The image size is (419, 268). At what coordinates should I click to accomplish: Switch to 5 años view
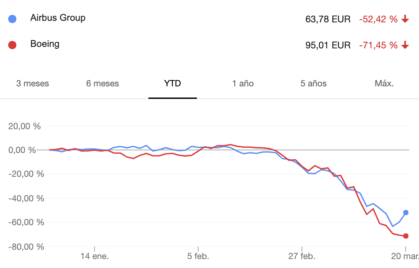(313, 84)
